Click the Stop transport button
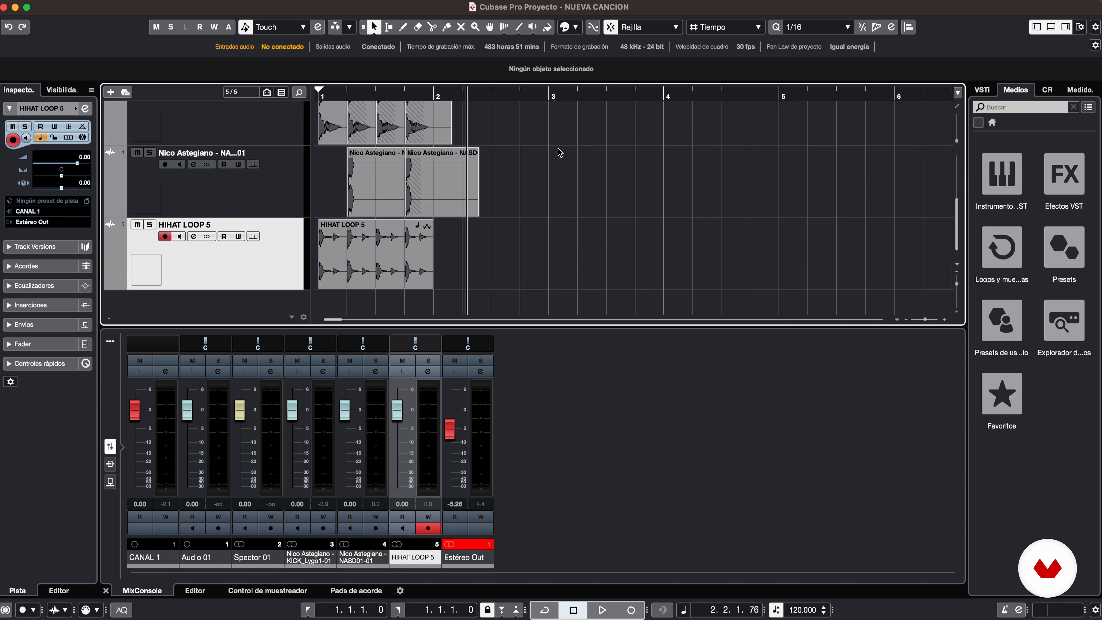Viewport: 1102px width, 620px height. 574,610
